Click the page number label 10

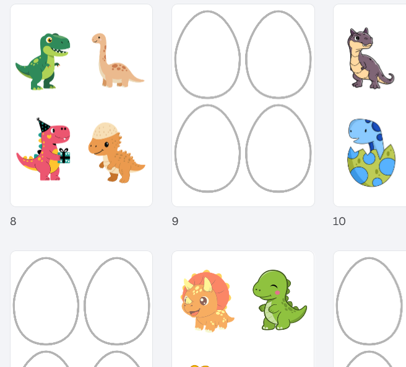(x=339, y=221)
